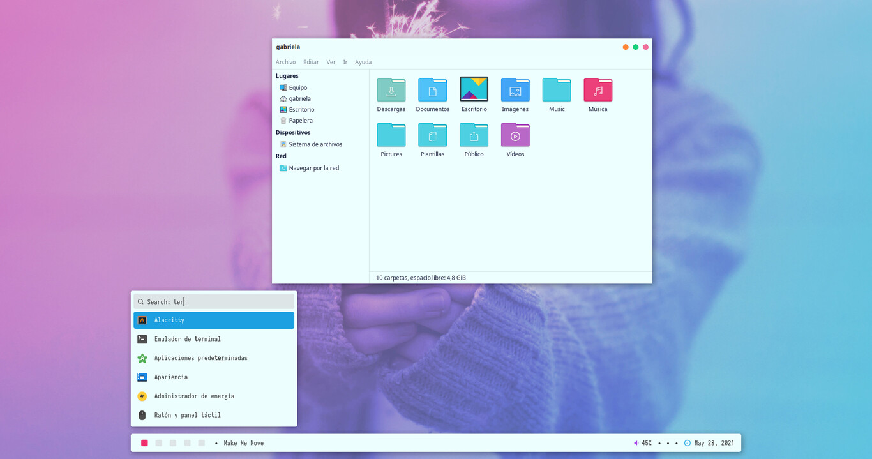Screen dimensions: 872x459
Task: Click the 45% volume level
Action: (x=647, y=443)
